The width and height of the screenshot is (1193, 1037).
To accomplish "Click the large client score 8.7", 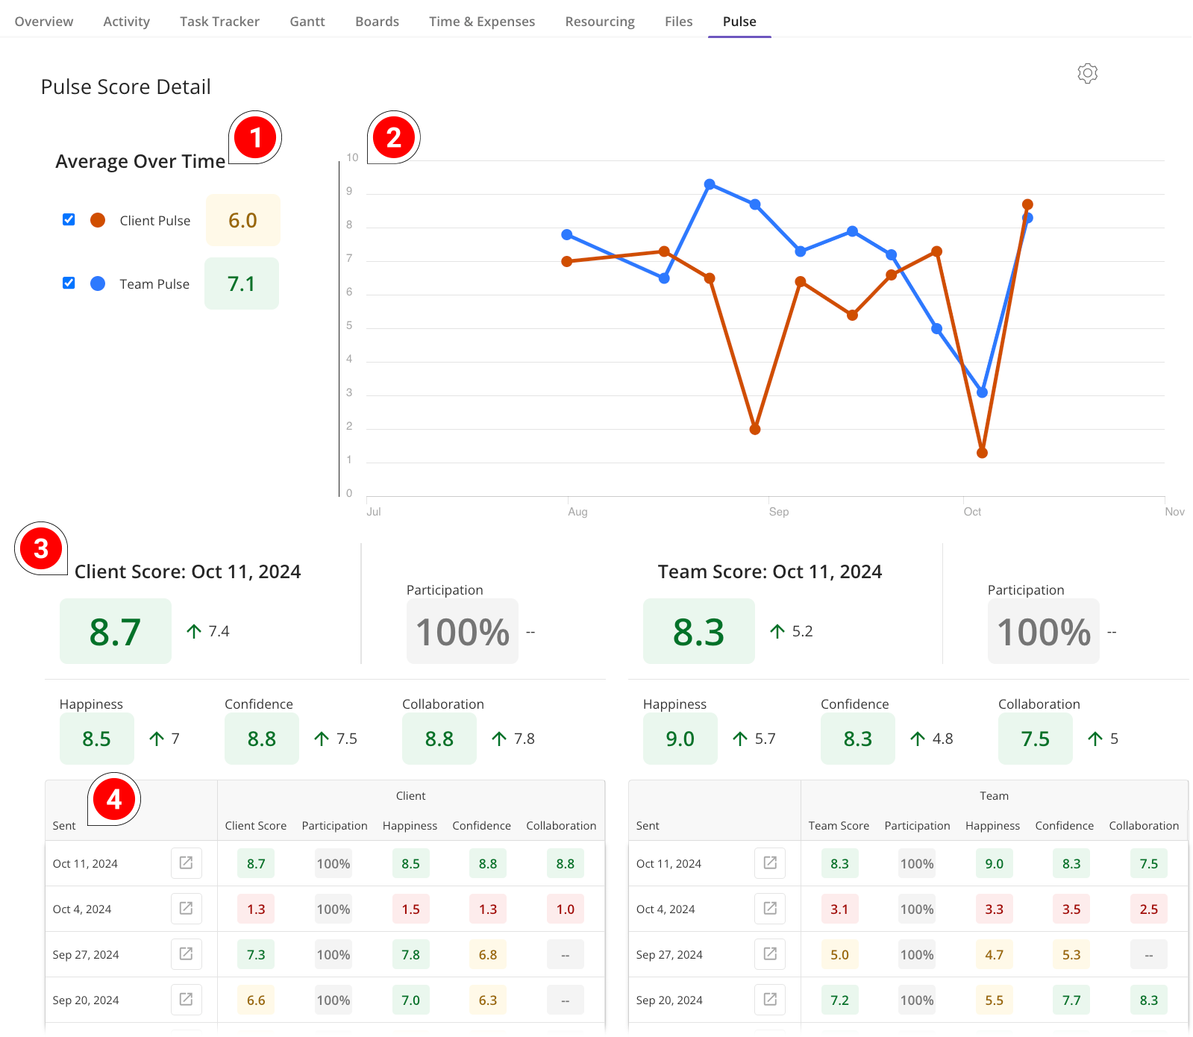I will coord(116,631).
